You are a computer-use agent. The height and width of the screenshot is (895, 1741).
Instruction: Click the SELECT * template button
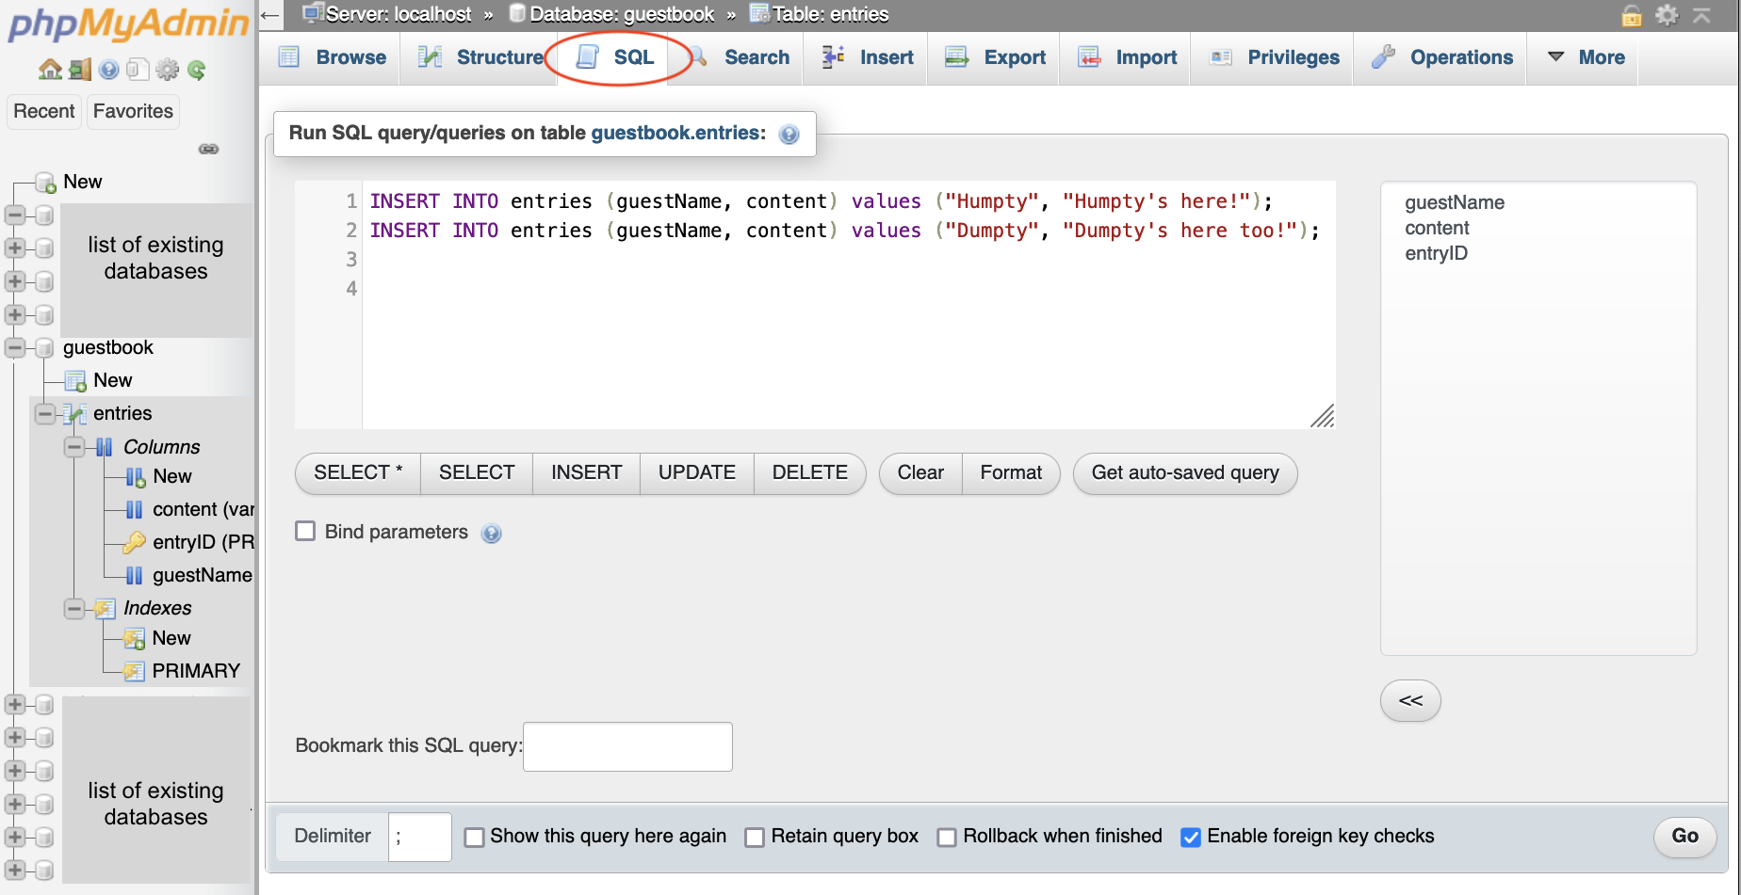[358, 473]
